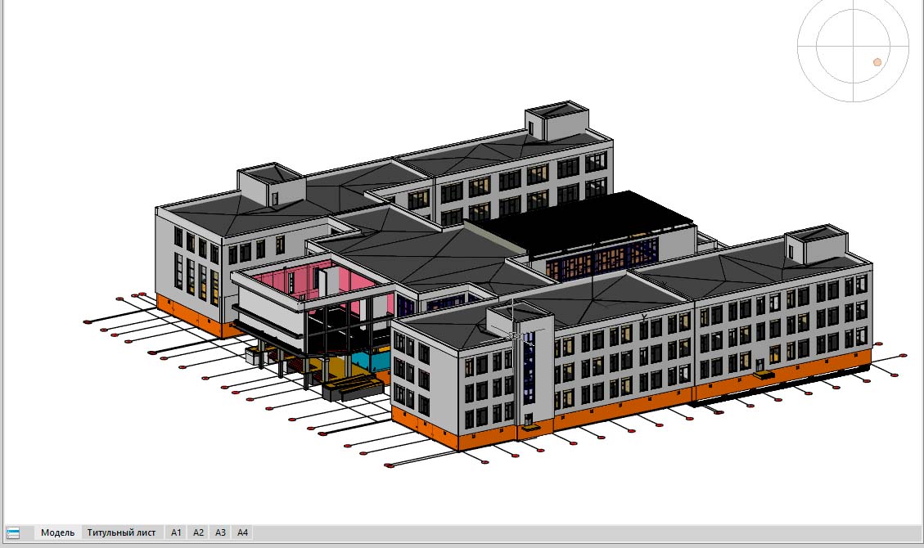Open the Титульный лист tab
The width and height of the screenshot is (924, 548).
[122, 532]
